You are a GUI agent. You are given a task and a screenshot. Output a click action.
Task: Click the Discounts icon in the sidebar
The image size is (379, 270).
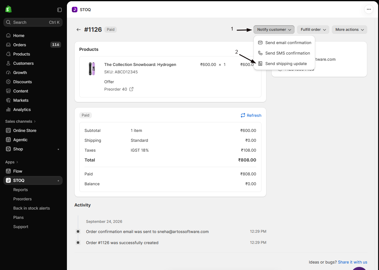point(8,82)
